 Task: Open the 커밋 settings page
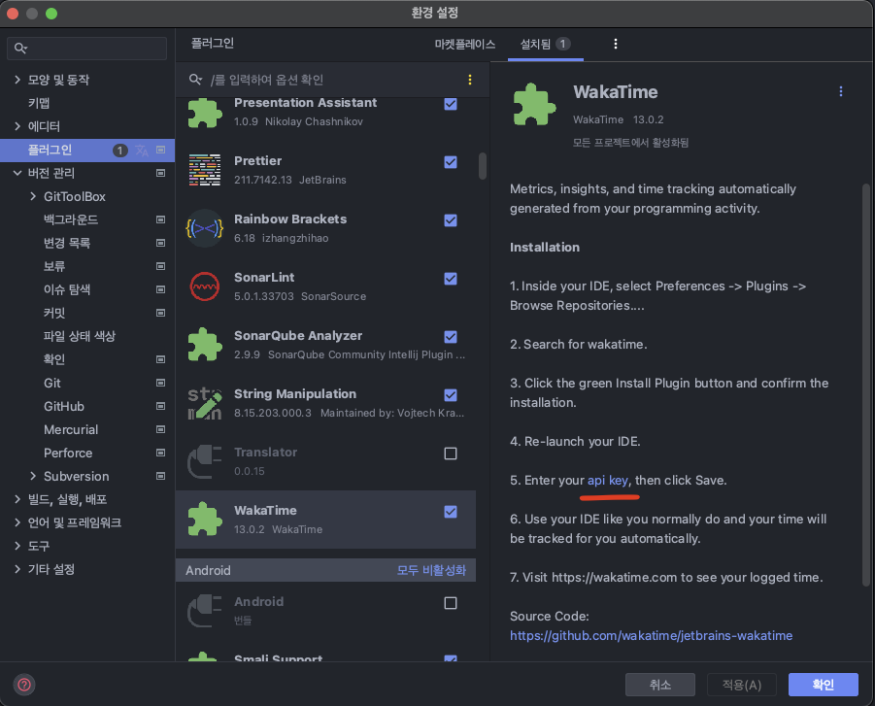(54, 313)
